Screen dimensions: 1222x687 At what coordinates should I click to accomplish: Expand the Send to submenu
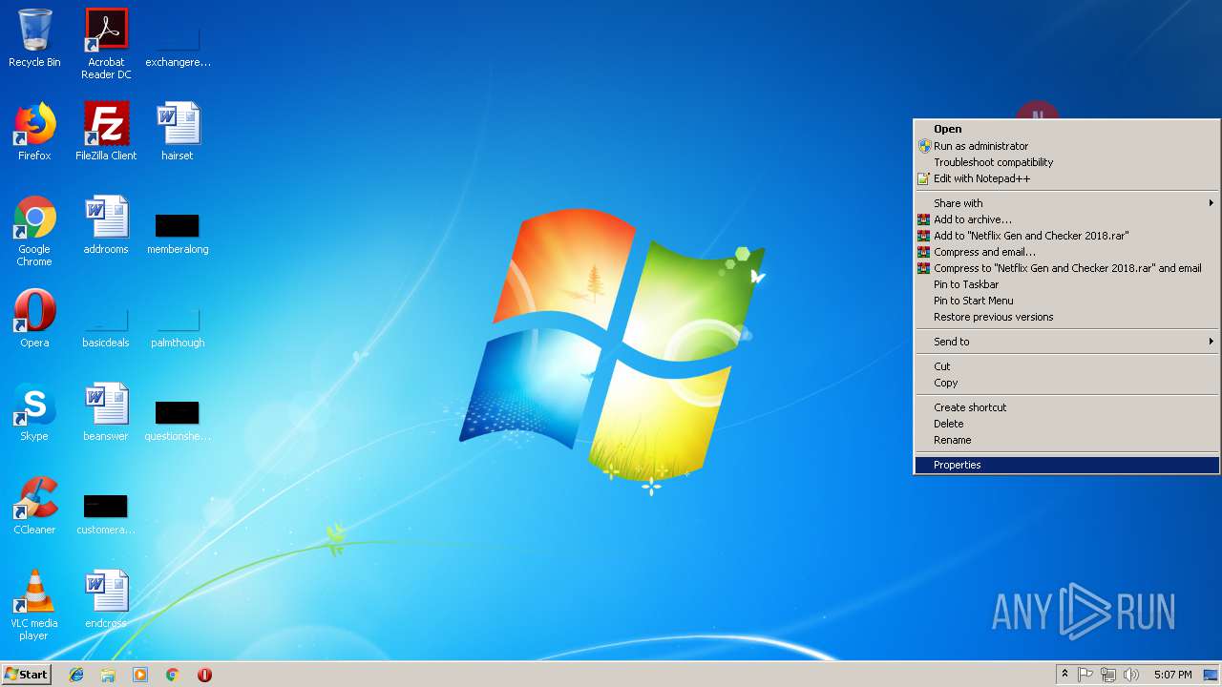(1066, 342)
